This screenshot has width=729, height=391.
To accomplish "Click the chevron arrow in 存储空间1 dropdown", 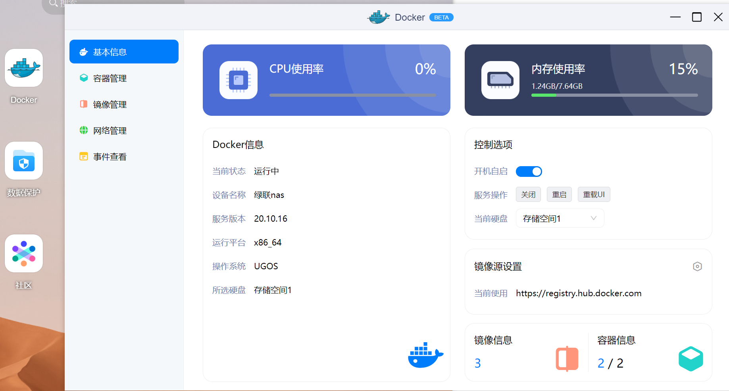I will pyautogui.click(x=594, y=218).
